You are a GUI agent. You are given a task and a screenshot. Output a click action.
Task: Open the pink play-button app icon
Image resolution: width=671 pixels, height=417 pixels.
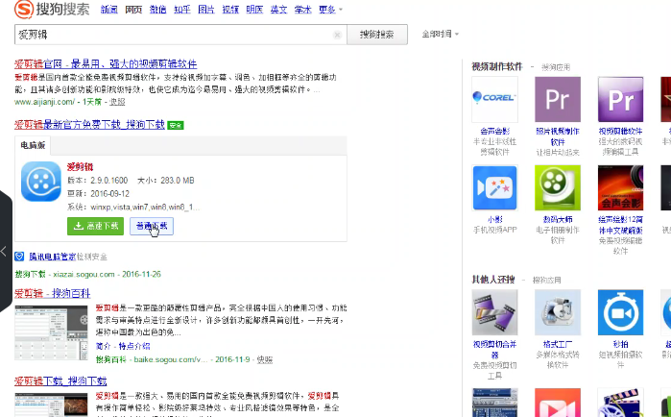[558, 403]
